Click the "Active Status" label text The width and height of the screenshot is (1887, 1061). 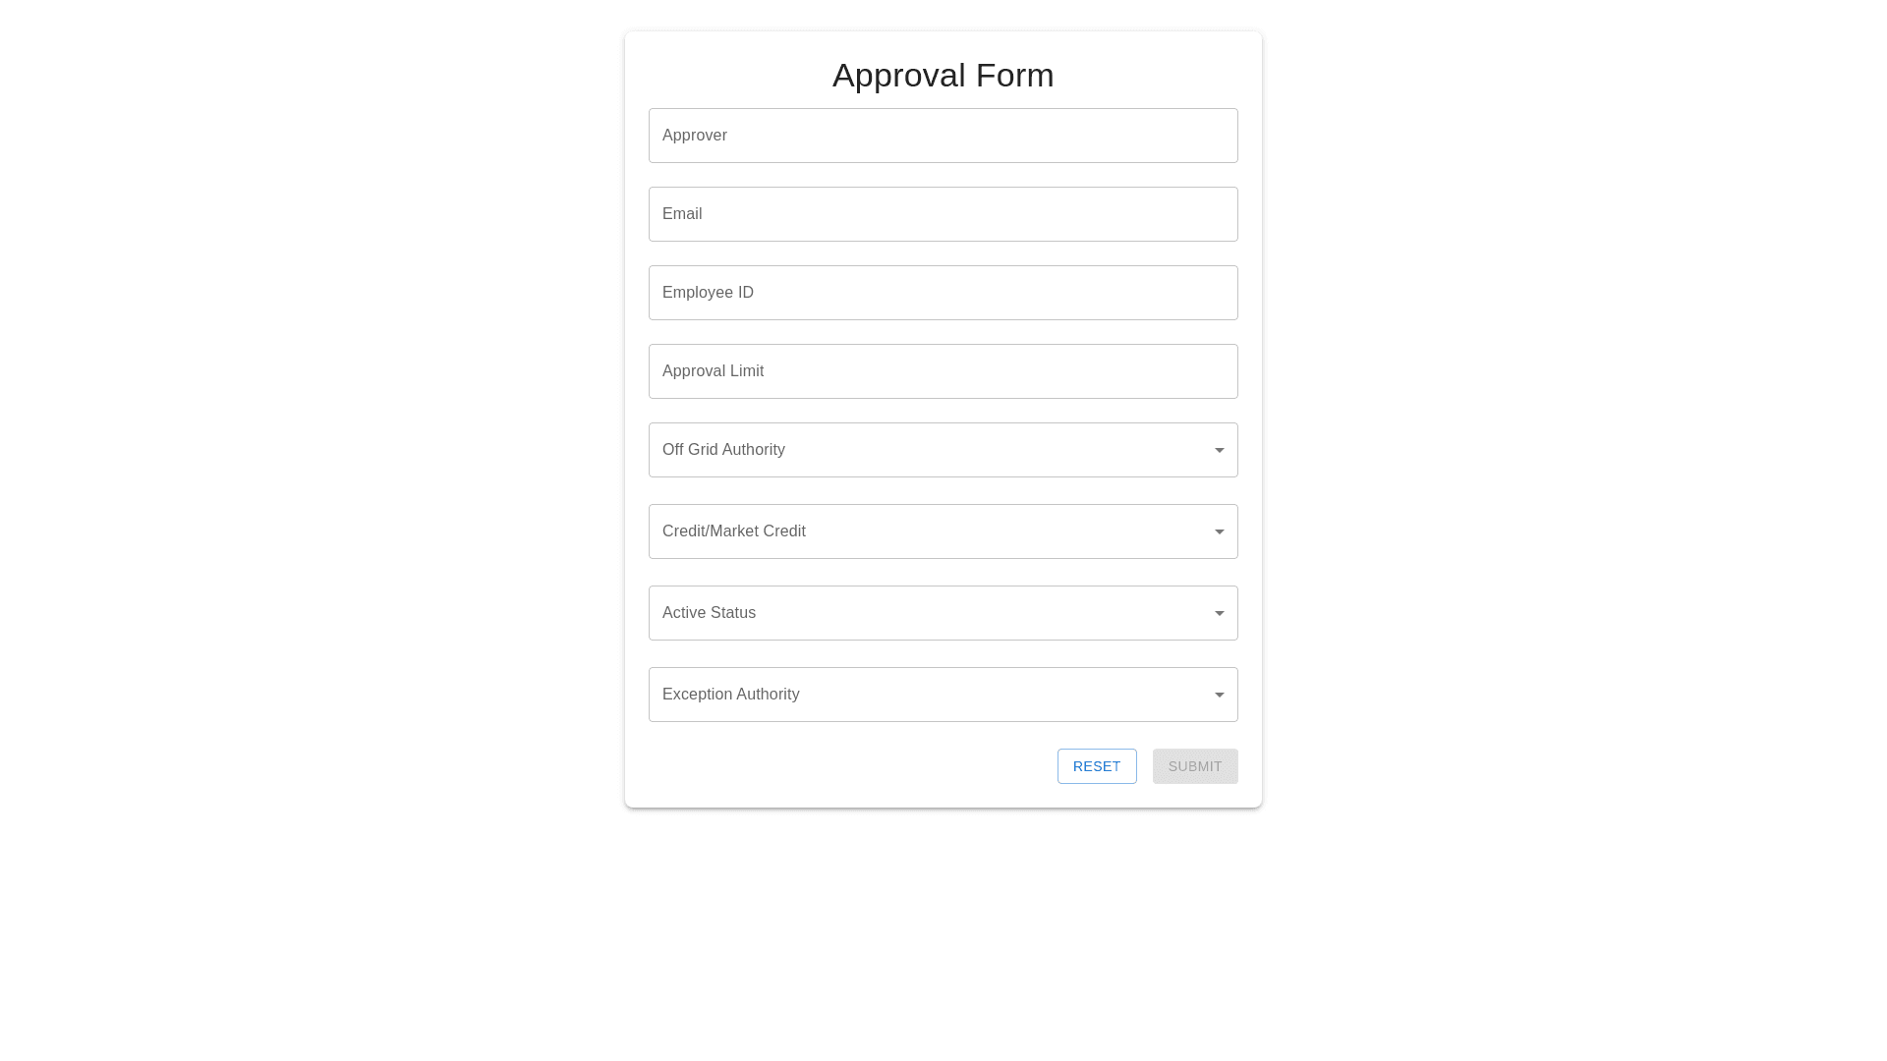(709, 613)
